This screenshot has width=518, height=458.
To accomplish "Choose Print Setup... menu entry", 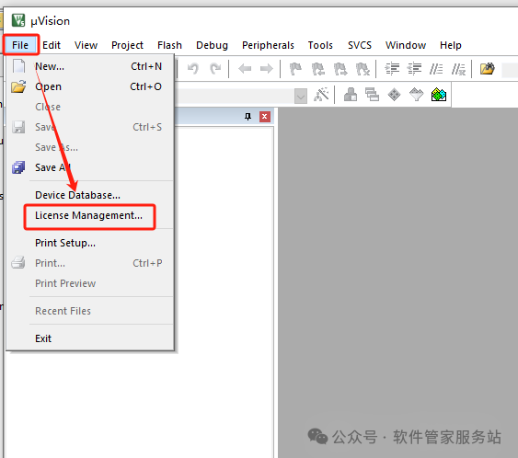I will (90, 243).
